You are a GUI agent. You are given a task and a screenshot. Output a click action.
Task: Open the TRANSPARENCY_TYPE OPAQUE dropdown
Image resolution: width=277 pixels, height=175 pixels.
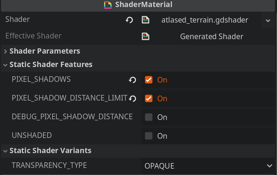pyautogui.click(x=208, y=166)
